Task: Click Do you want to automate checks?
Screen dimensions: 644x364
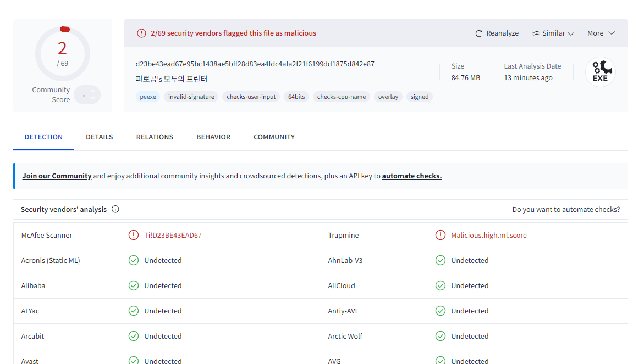Action: pyautogui.click(x=566, y=210)
